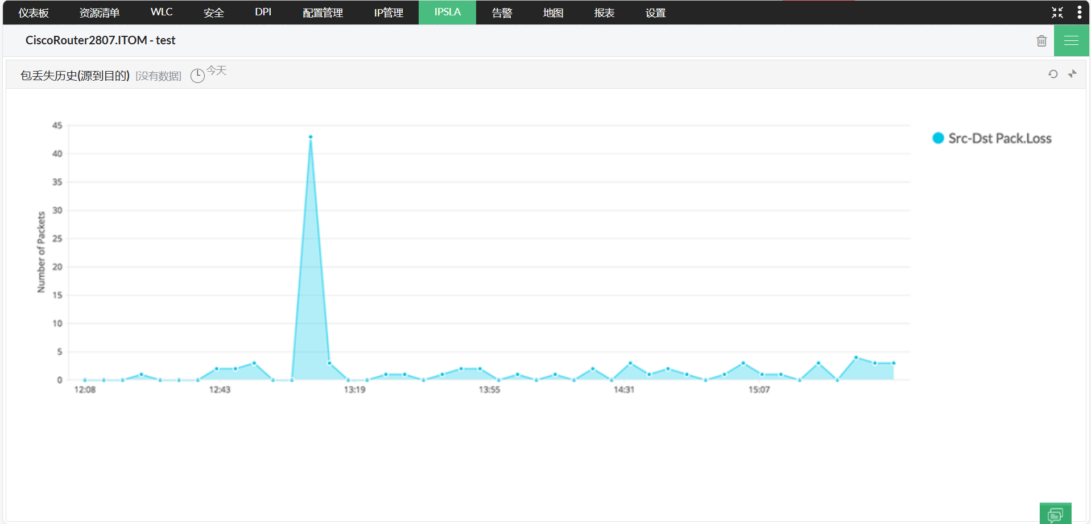The width and height of the screenshot is (1091, 524).
Task: Click the last data point on the chart line
Action: [893, 363]
